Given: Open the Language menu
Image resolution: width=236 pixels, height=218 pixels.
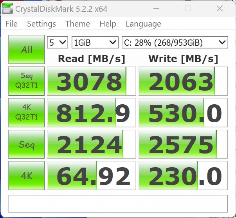Looking at the screenshot, I should 143,24.
